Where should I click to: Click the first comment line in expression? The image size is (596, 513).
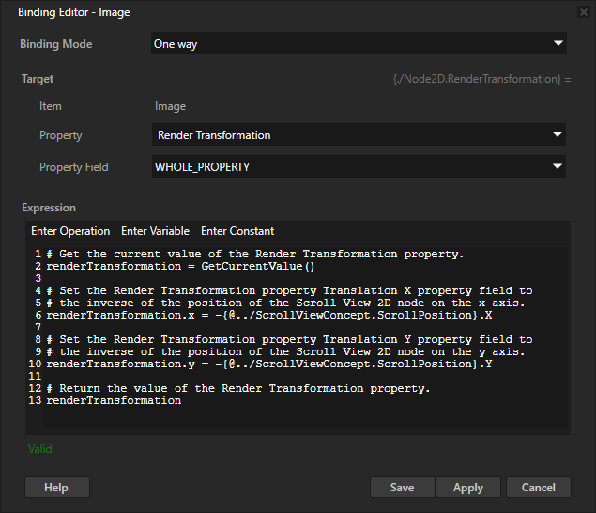click(253, 255)
